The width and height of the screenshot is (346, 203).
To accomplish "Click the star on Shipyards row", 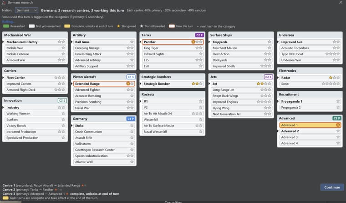I will [x=269, y=42].
